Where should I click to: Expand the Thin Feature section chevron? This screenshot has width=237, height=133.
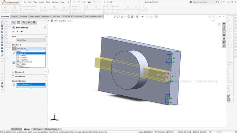pyautogui.click(x=46, y=76)
